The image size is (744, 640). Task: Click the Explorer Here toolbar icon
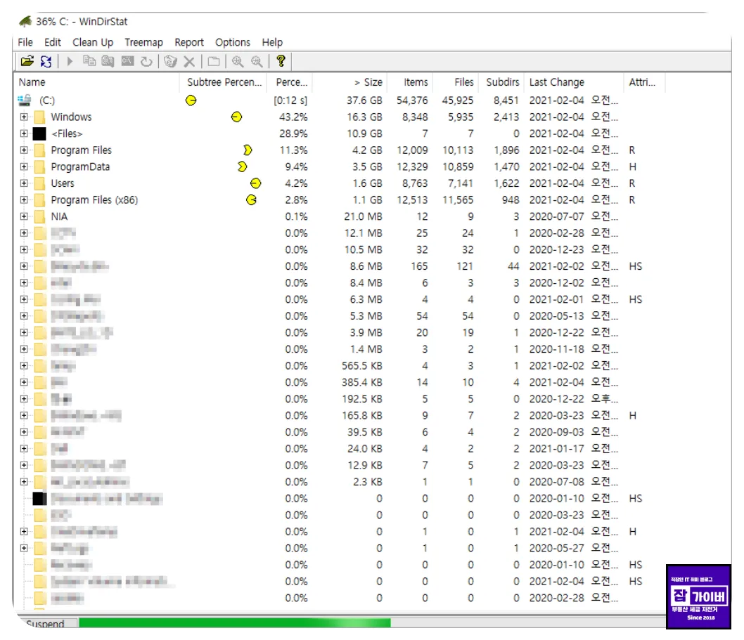108,61
